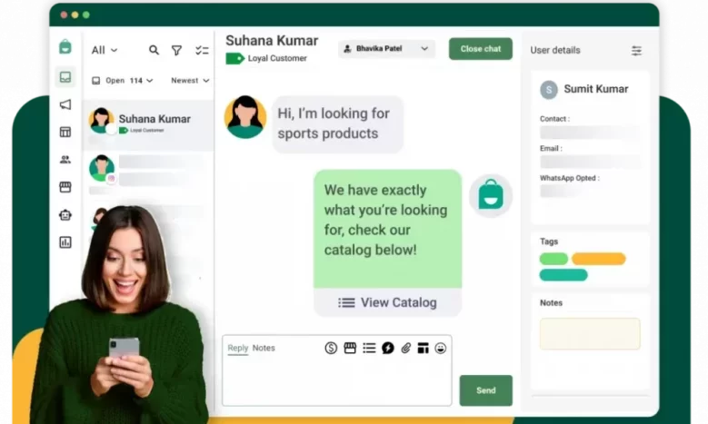
Task: Expand the All conversations dropdown
Action: coord(105,50)
